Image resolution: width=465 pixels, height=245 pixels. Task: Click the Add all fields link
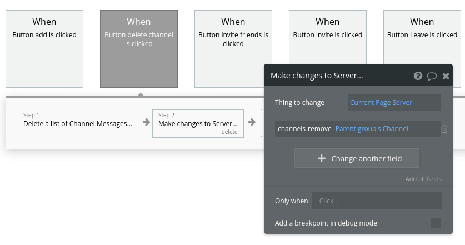tap(423, 179)
